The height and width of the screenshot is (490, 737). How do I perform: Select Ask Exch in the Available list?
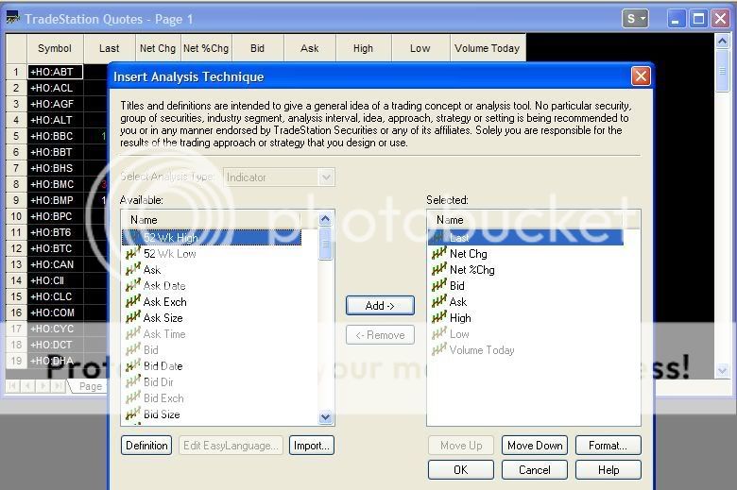(165, 301)
